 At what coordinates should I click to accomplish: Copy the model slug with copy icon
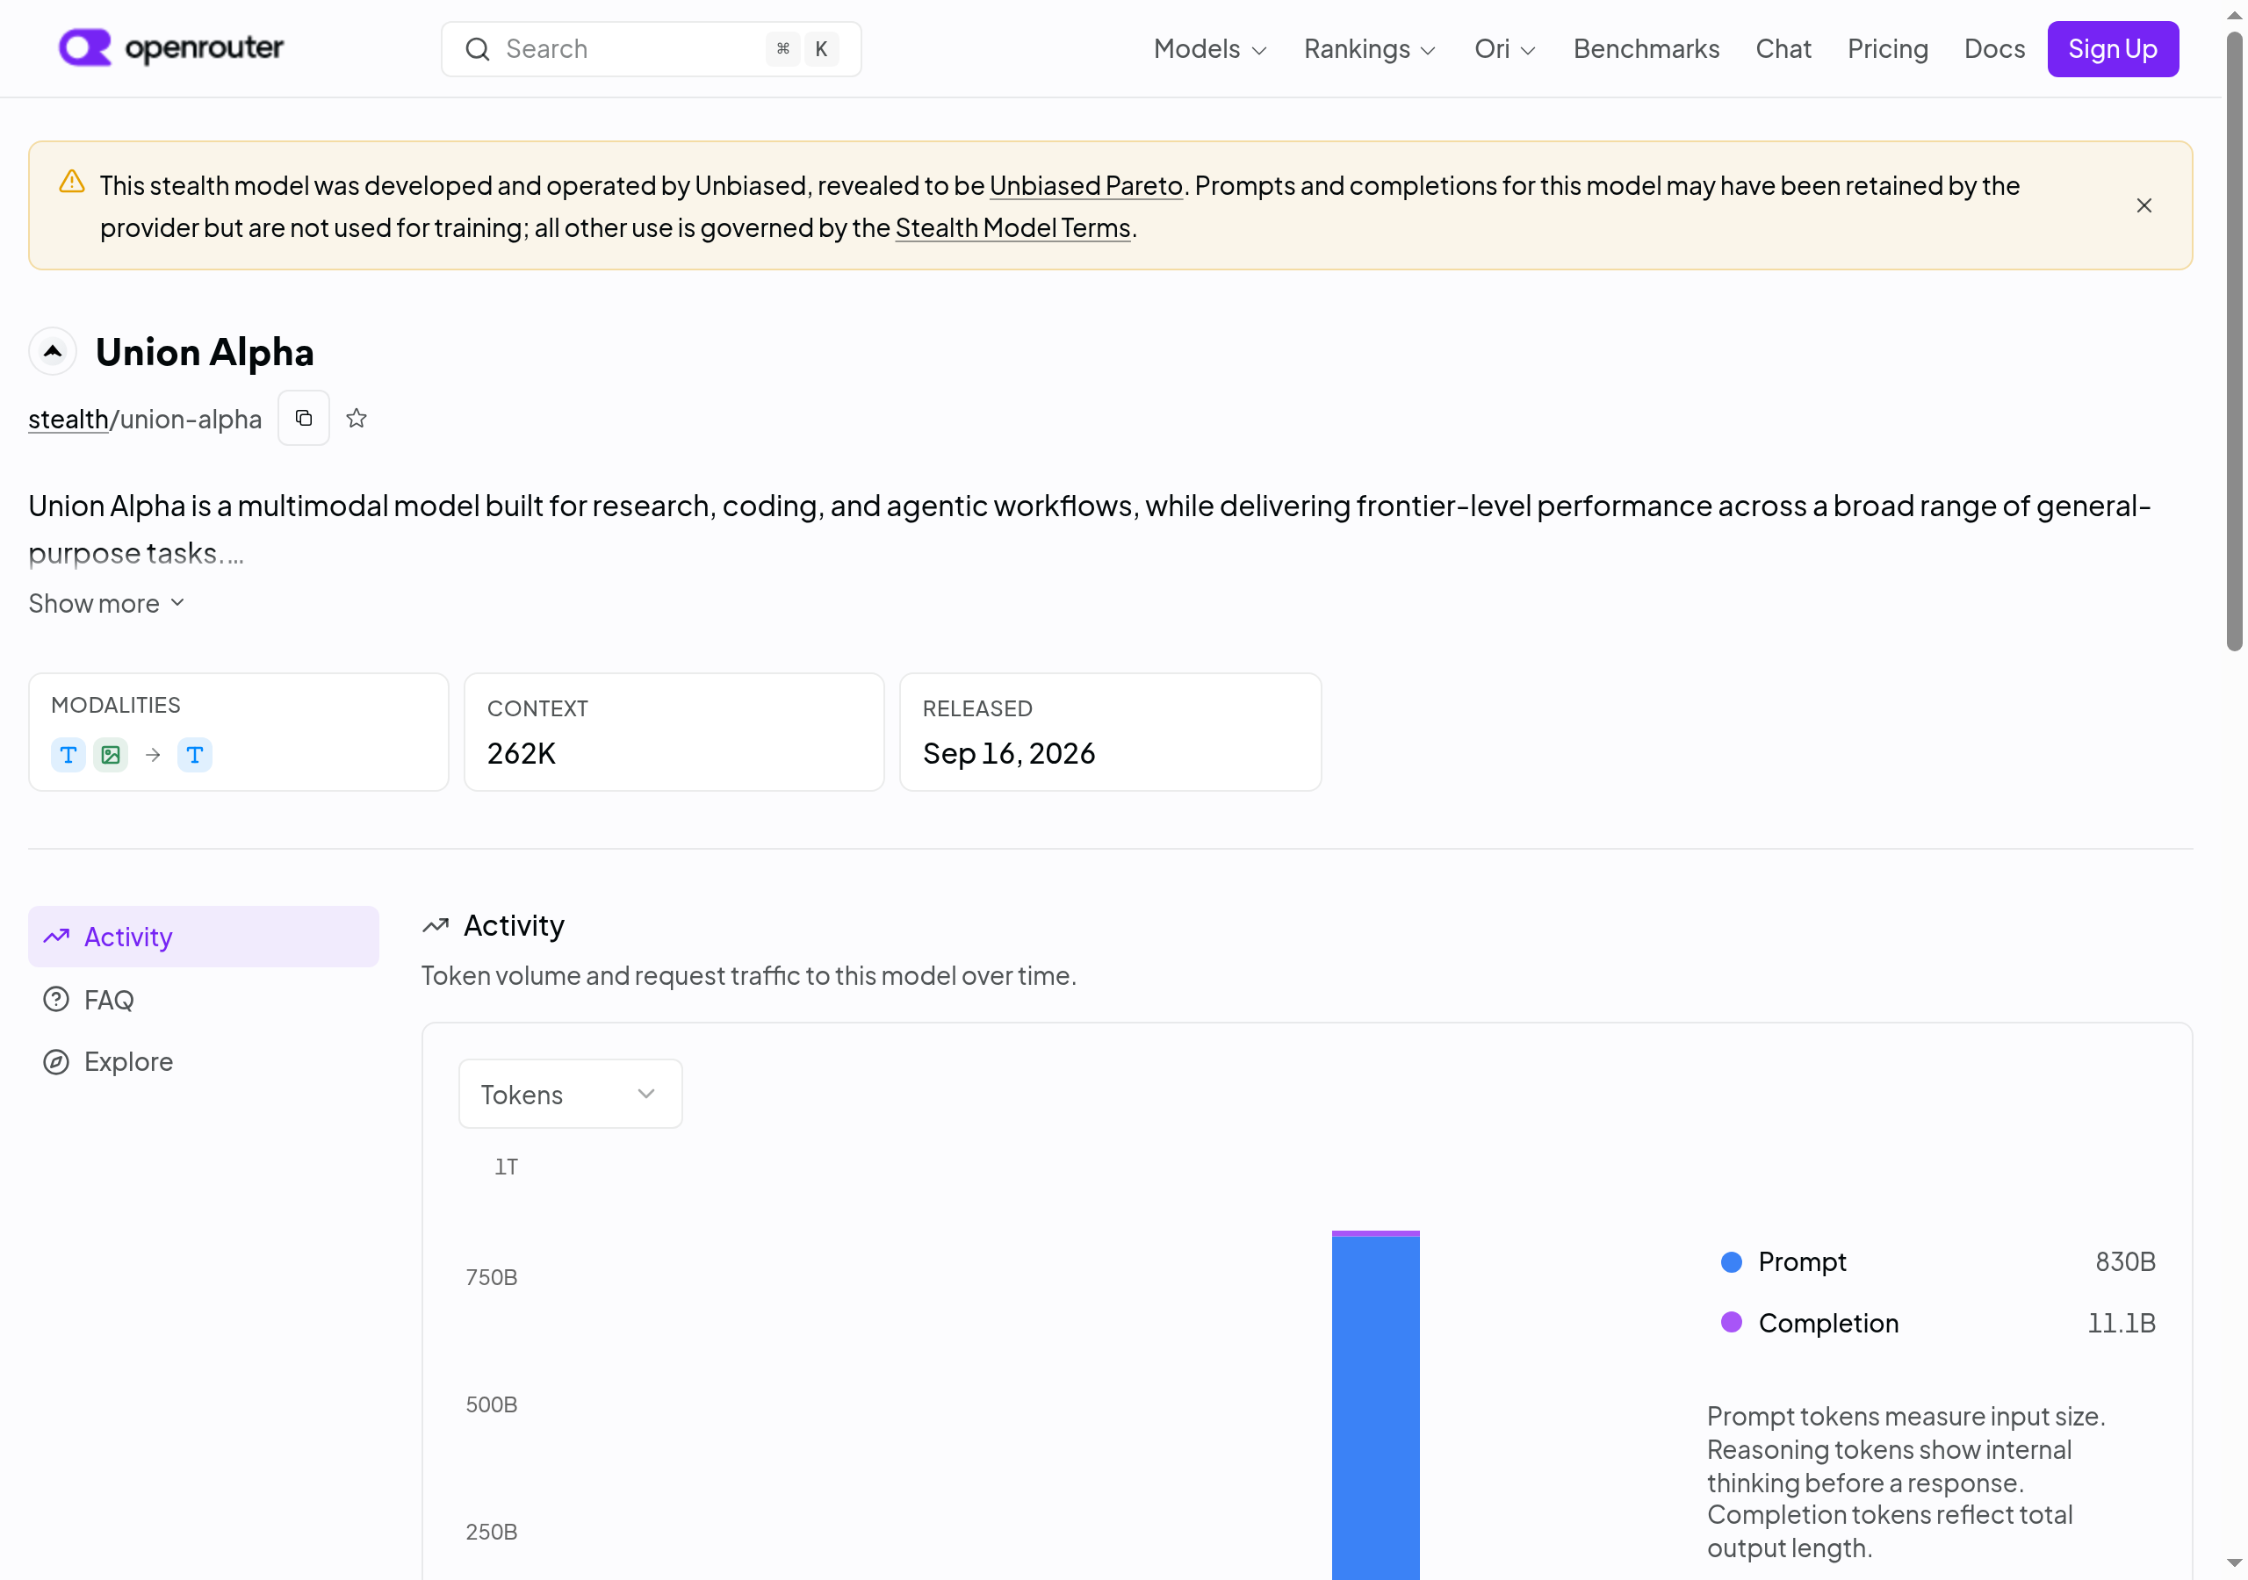pos(304,418)
